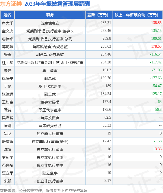Select the name 徐海宁

pos(8,78)
